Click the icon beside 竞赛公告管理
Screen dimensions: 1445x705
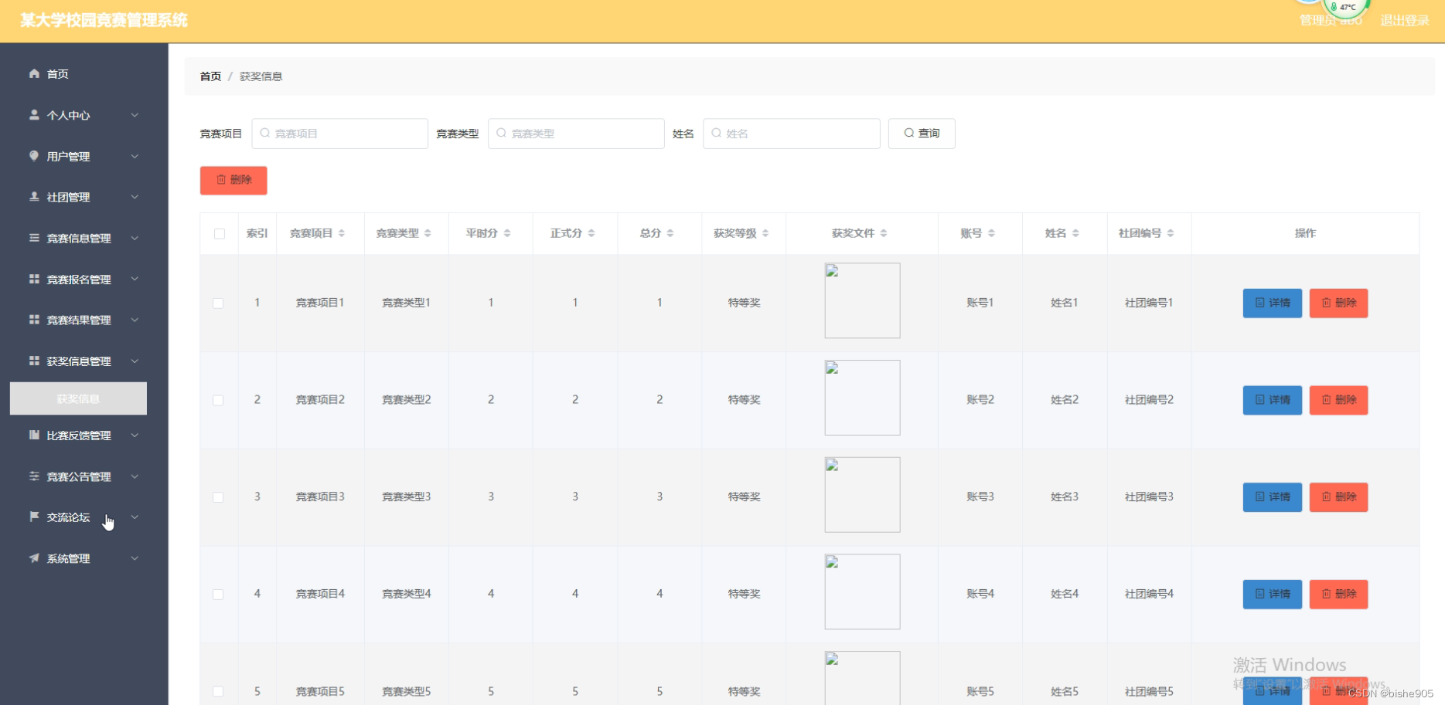[x=34, y=476]
